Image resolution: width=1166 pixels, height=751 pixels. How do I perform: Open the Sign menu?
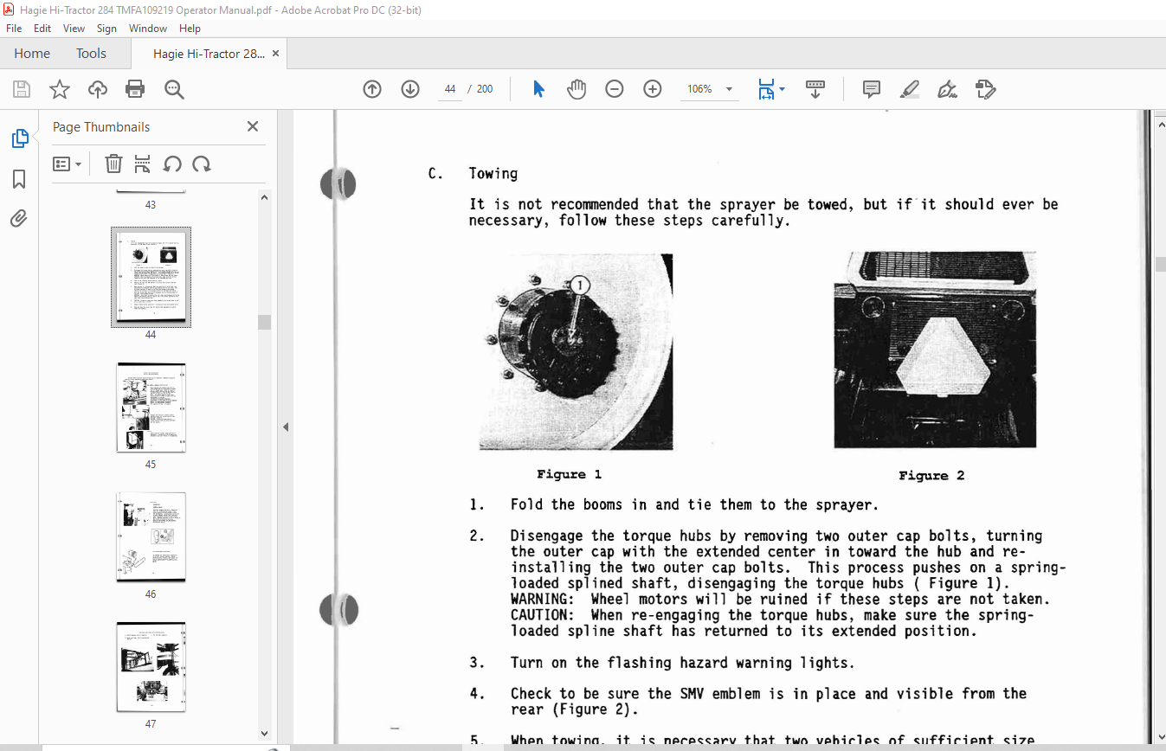pyautogui.click(x=106, y=29)
